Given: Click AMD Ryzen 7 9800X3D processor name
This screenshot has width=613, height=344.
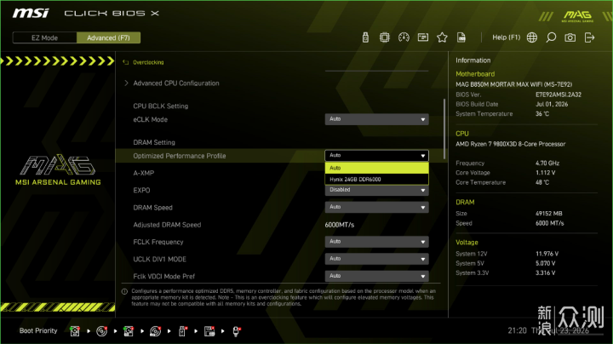Looking at the screenshot, I should (511, 144).
